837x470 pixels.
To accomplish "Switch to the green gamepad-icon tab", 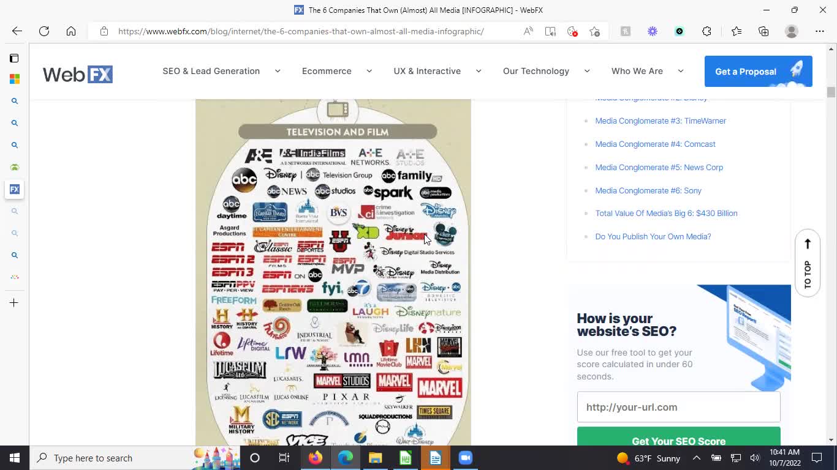I will pos(15,167).
